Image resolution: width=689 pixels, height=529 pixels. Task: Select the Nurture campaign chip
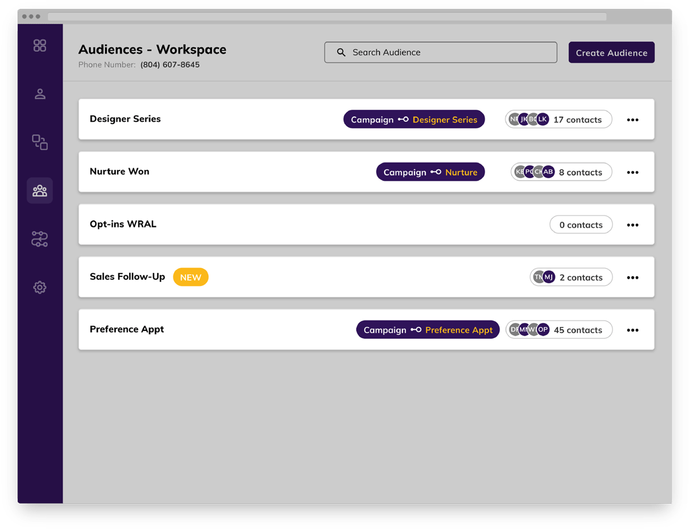pos(430,172)
